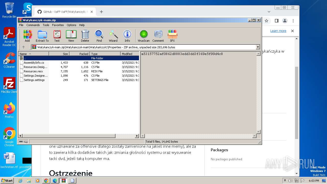
Task: Sort files by Packed column
Action: tap(79, 54)
